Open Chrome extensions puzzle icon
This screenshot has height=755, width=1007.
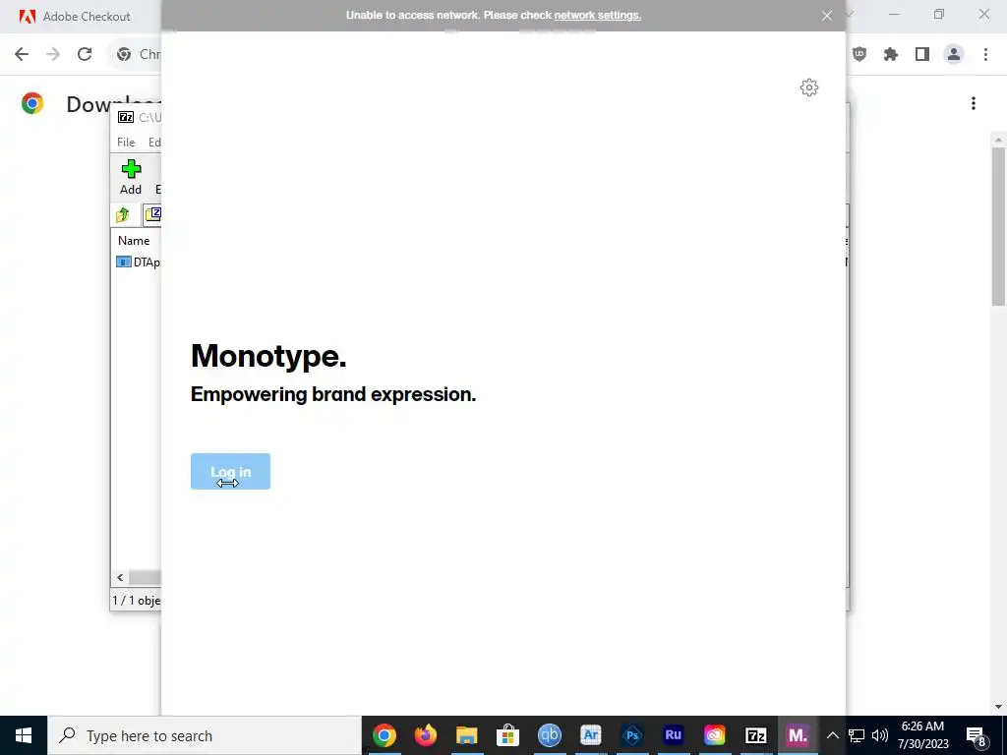tap(891, 54)
